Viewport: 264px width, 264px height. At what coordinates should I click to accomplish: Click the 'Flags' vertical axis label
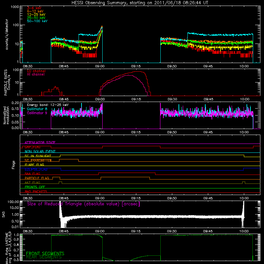[x=14, y=165]
